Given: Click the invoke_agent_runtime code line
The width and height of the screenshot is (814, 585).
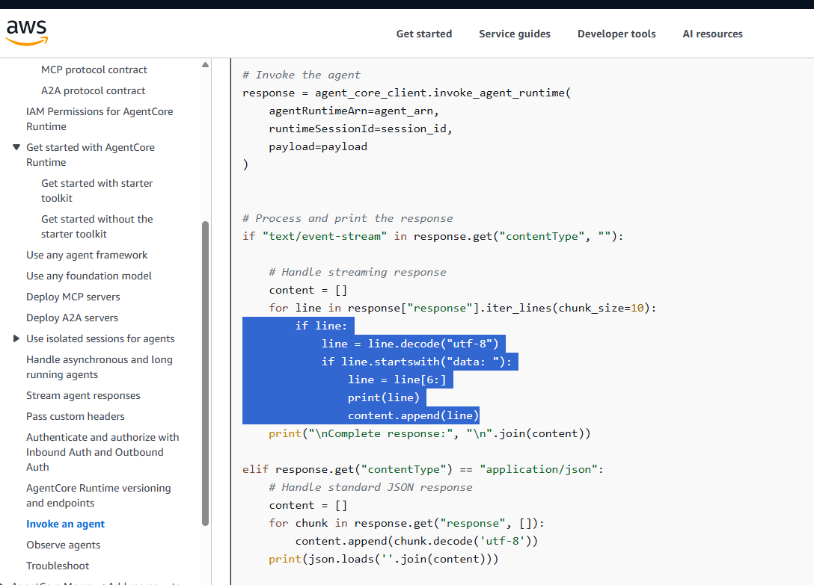Looking at the screenshot, I should [406, 93].
